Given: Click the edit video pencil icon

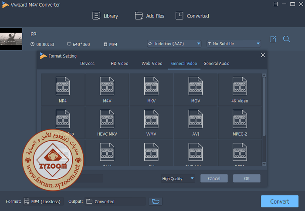Looking at the screenshot, I should pos(273,39).
